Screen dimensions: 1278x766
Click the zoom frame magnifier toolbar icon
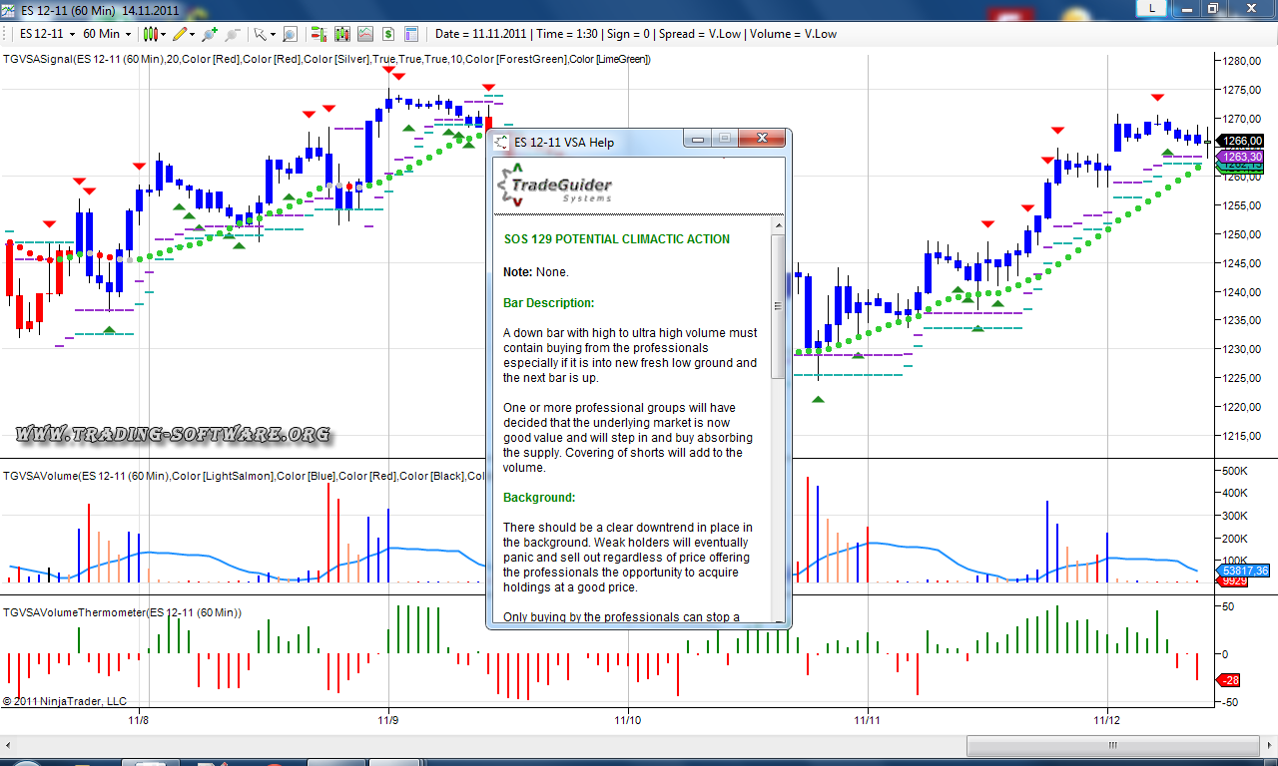290,34
